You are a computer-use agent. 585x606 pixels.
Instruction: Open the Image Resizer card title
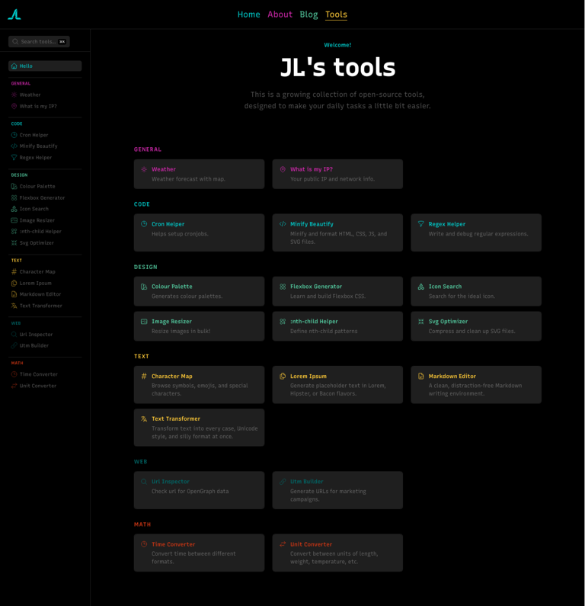(172, 321)
